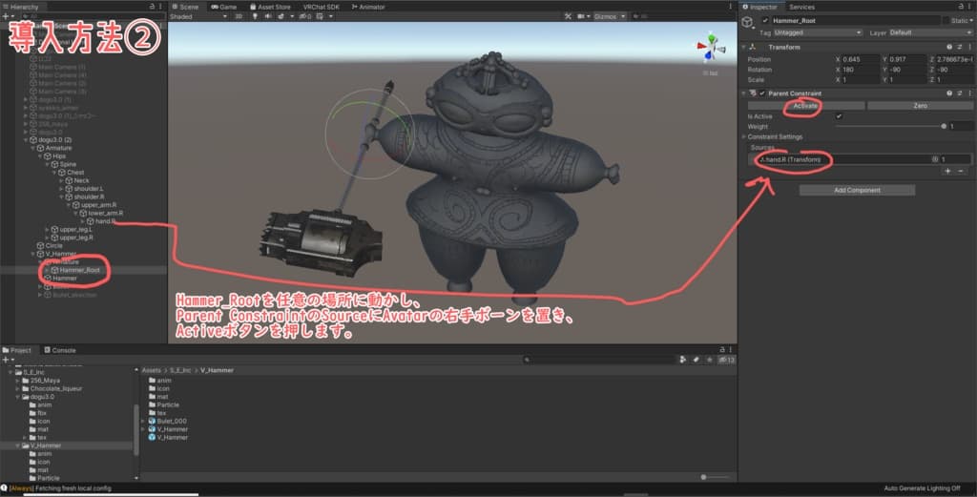Screen dimensions: 977x497
Task: Open the Console tab
Action: click(63, 350)
